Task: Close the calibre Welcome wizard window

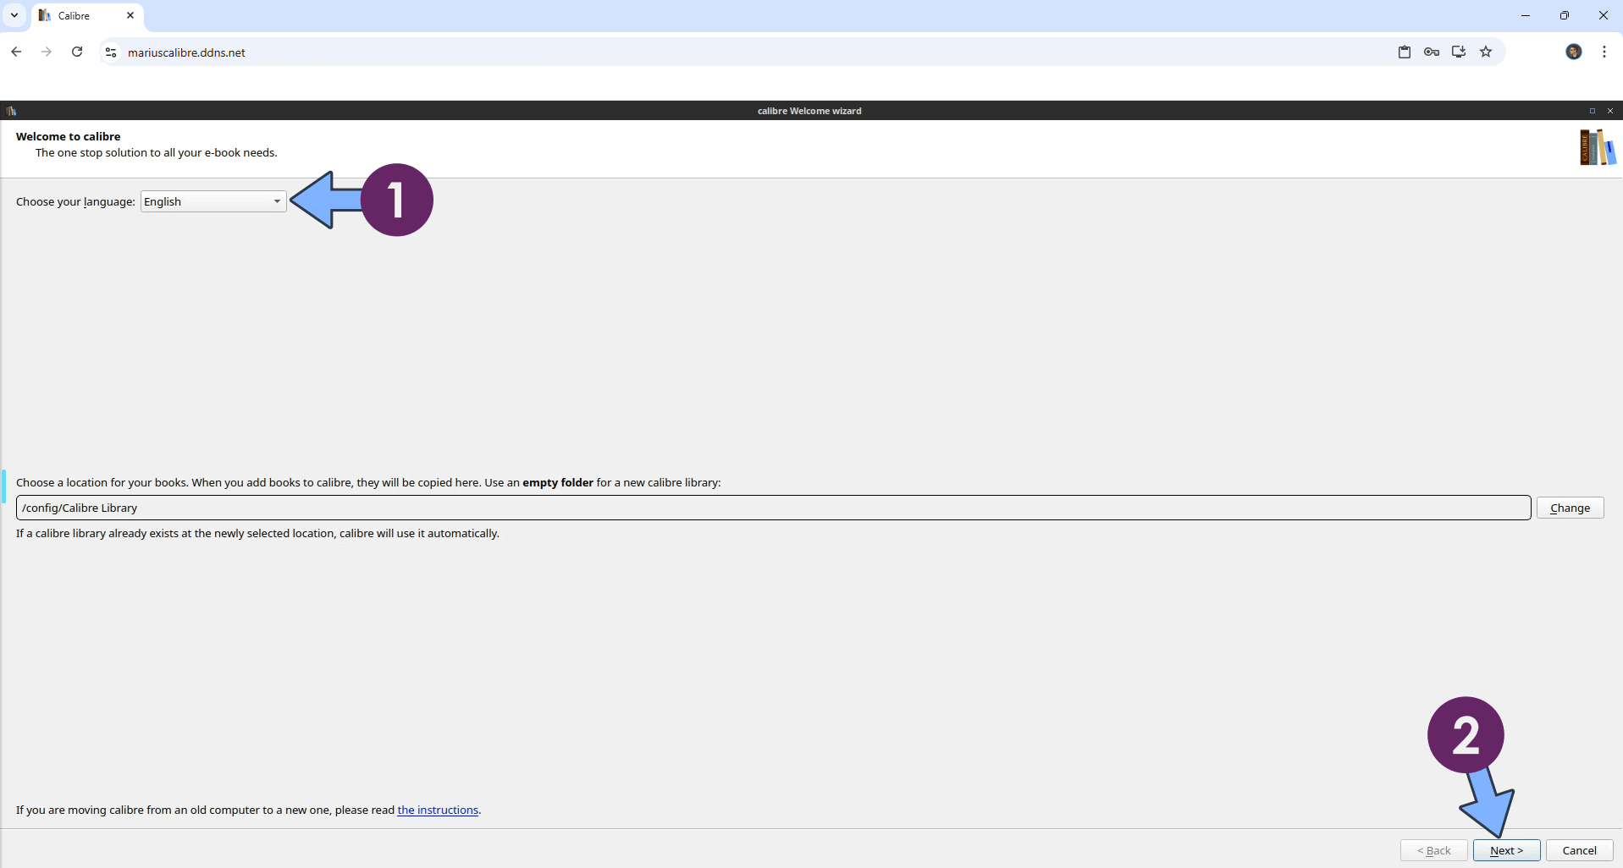Action: tap(1610, 111)
